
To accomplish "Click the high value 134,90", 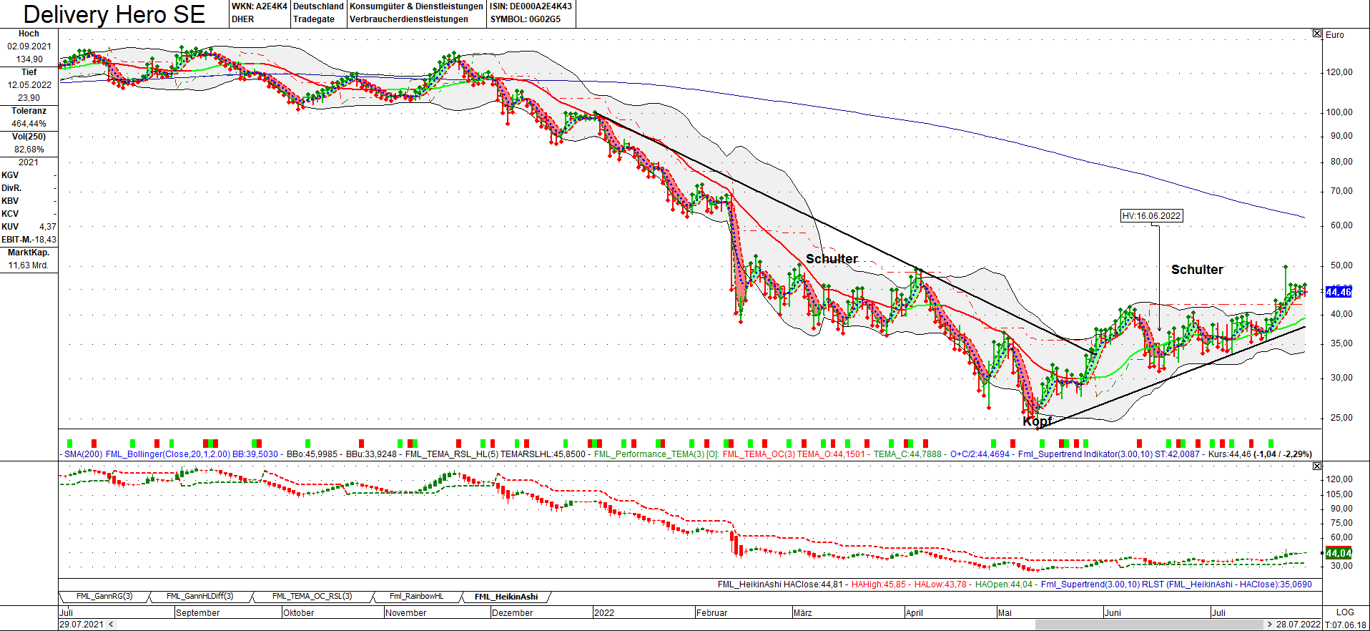I will pyautogui.click(x=29, y=59).
